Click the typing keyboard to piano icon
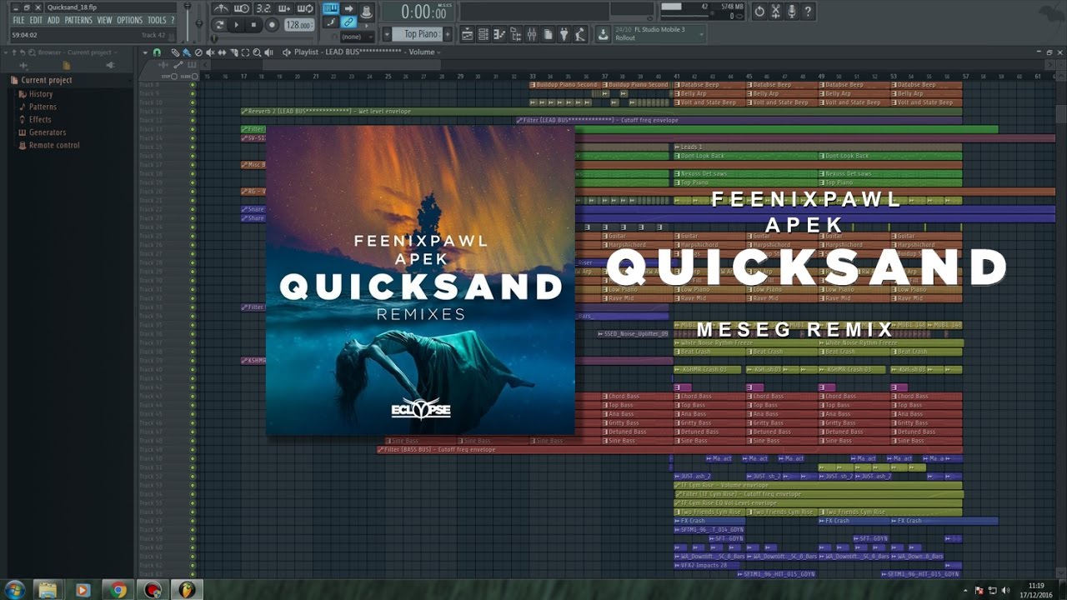The width and height of the screenshot is (1067, 600). tap(331, 8)
